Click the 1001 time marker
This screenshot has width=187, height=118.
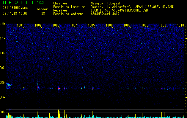20,25
